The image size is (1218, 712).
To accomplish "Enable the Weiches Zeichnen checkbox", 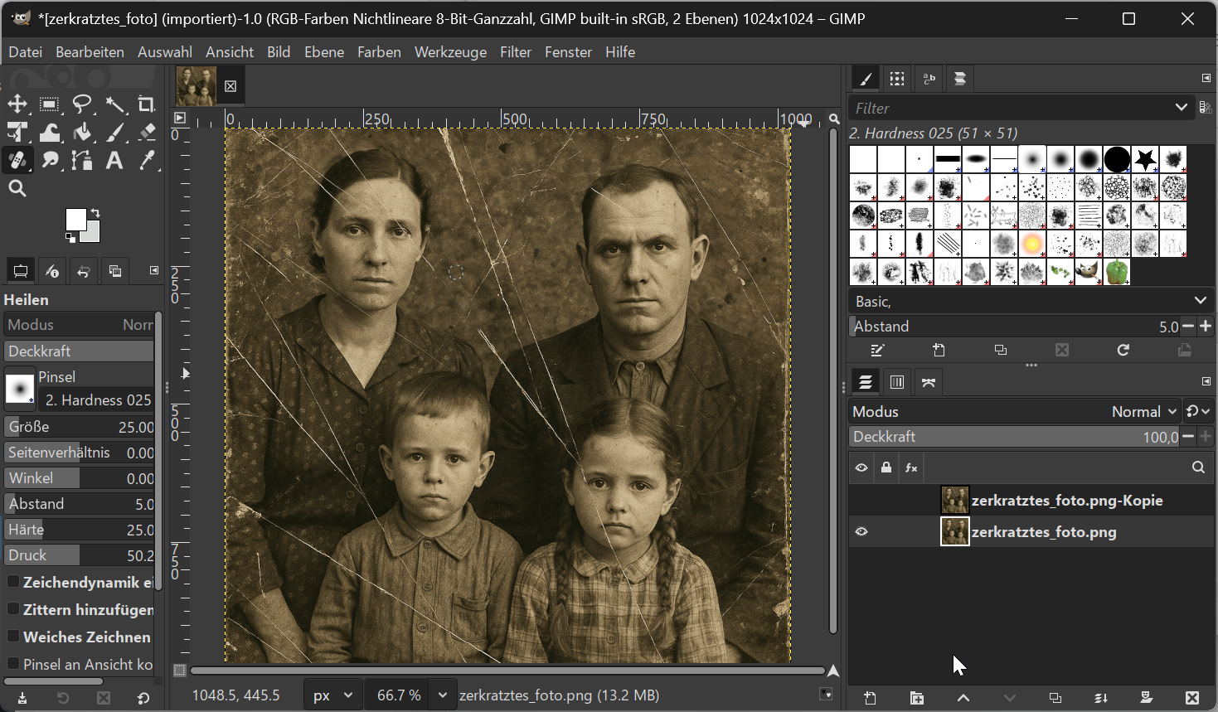I will 13,637.
